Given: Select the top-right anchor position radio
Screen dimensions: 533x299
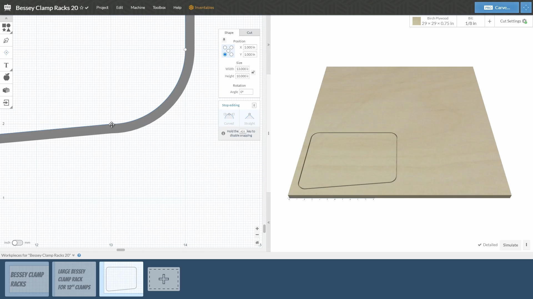Looking at the screenshot, I should (231, 48).
